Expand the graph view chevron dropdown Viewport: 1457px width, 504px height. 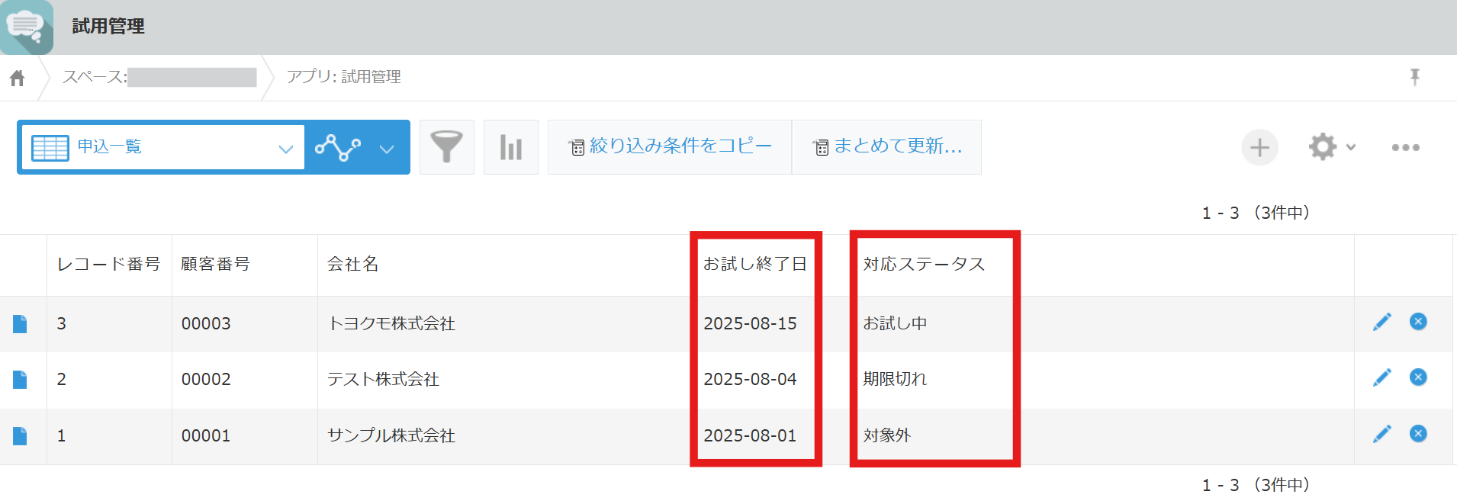(x=387, y=148)
